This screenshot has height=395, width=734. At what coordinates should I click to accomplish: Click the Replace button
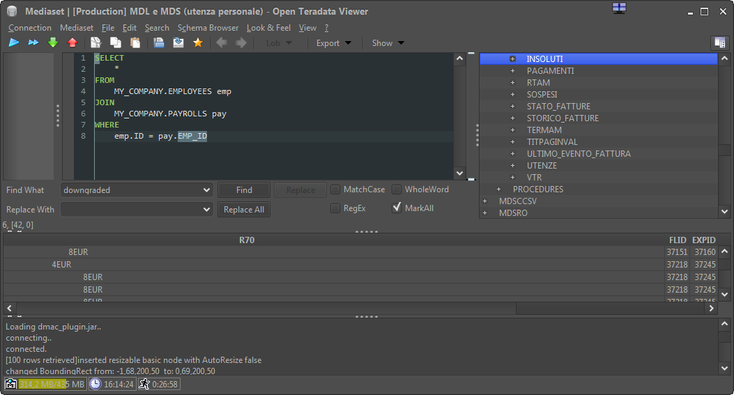point(300,190)
